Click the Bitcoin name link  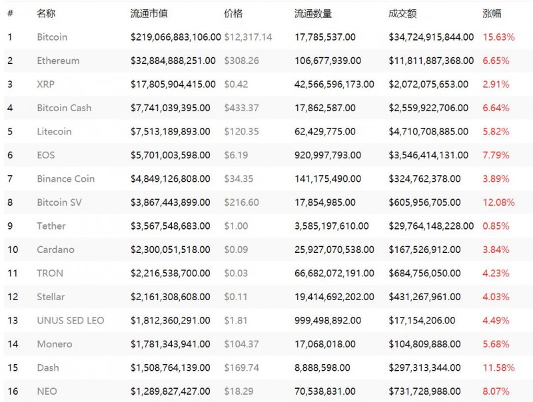[x=52, y=37]
